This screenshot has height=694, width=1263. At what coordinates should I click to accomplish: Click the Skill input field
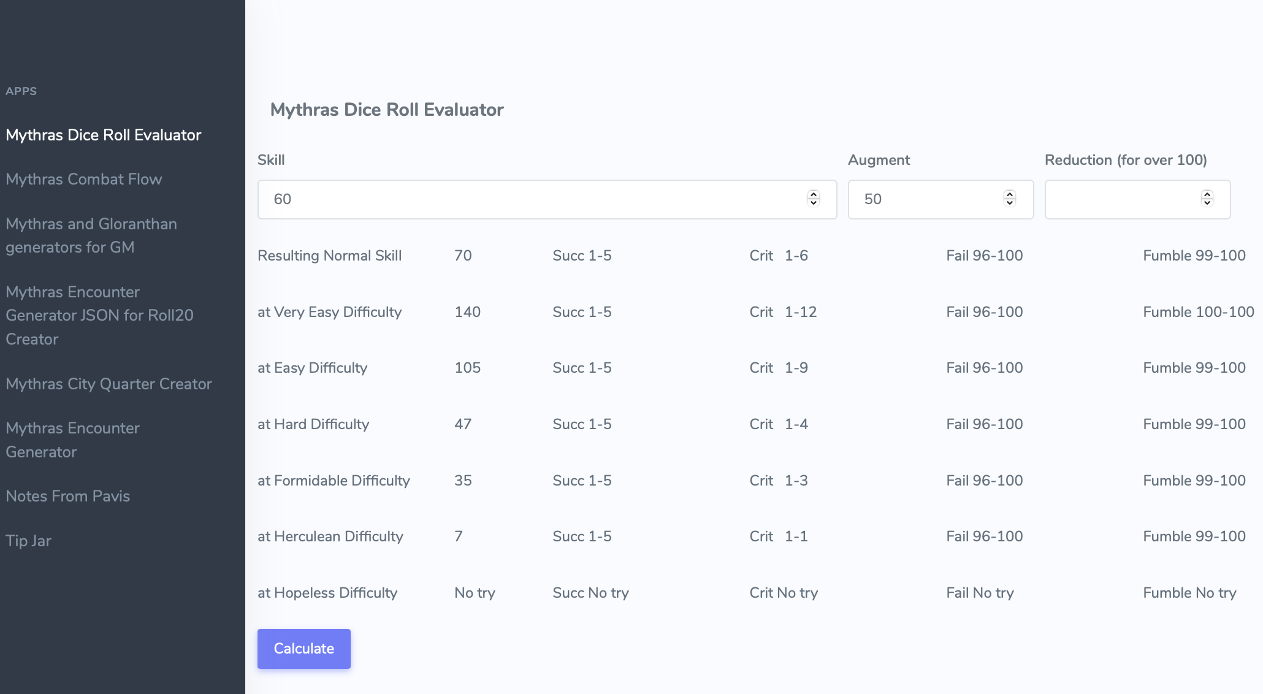pyautogui.click(x=527, y=199)
